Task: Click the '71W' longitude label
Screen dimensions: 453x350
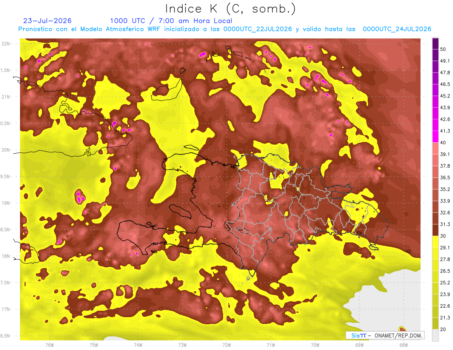Action: click(x=271, y=345)
